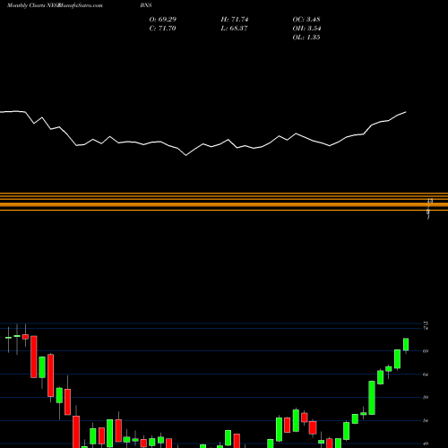Click the 64 price axis label
The width and height of the screenshot is (448, 448).
tap(426, 375)
